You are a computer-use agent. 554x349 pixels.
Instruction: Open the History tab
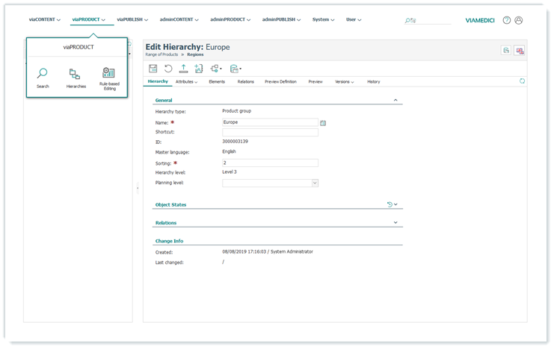[373, 81]
